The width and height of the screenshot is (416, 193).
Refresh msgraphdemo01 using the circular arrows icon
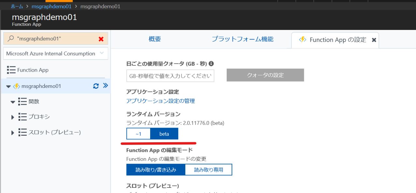click(95, 86)
